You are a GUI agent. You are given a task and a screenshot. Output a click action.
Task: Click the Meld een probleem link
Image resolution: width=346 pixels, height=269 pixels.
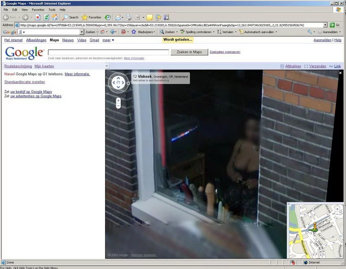pos(144,255)
